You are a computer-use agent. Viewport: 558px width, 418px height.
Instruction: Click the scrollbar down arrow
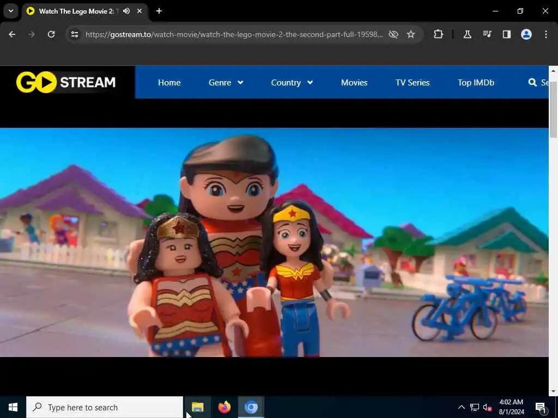(x=553, y=391)
